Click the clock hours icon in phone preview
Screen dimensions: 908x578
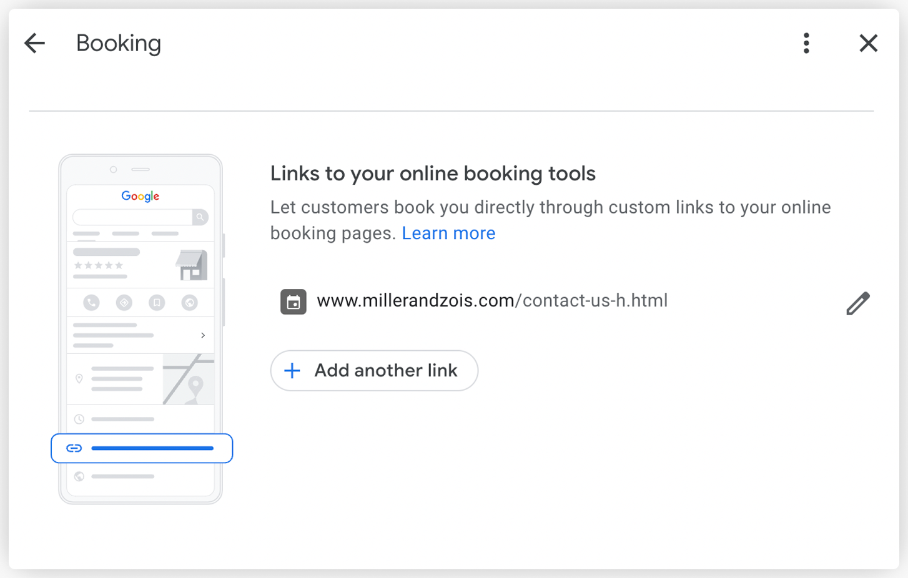click(x=79, y=419)
